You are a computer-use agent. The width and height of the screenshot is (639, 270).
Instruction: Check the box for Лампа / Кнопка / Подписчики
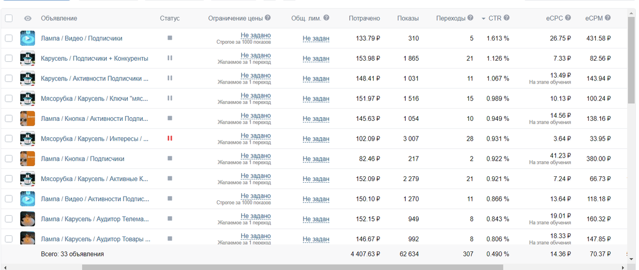(x=9, y=159)
